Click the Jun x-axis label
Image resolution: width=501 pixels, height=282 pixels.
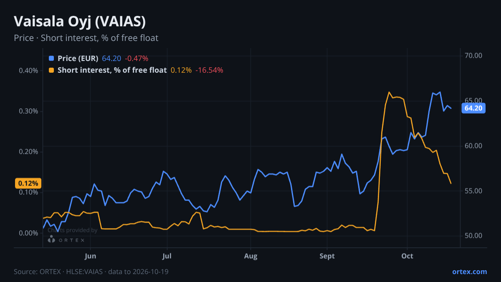(x=90, y=256)
